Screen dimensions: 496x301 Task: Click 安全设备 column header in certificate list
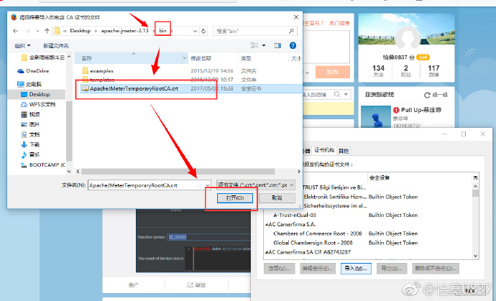(x=380, y=177)
